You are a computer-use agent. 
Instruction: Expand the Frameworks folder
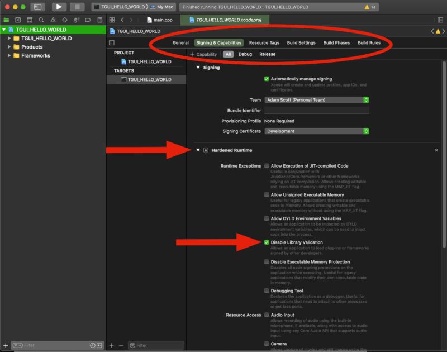pos(9,55)
